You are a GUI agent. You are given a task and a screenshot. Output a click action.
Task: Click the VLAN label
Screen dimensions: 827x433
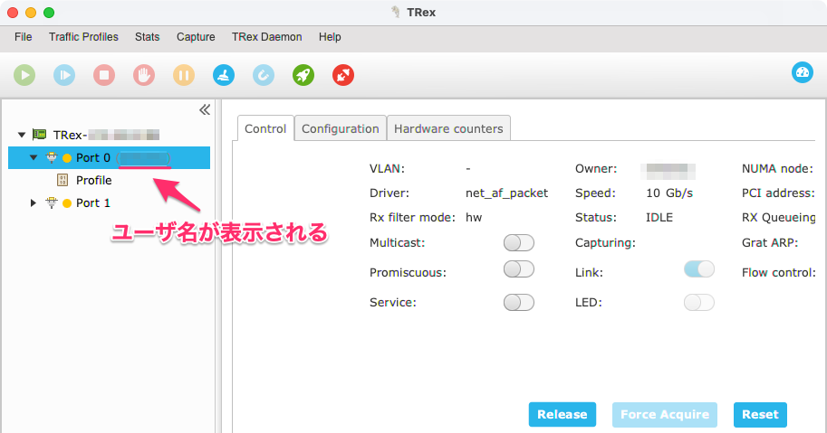[x=387, y=168]
